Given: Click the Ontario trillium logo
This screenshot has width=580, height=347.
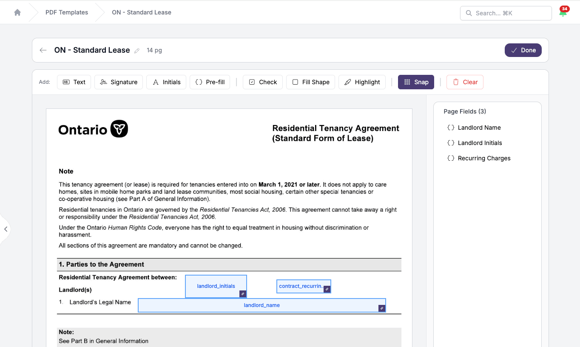Looking at the screenshot, I should coord(119,129).
